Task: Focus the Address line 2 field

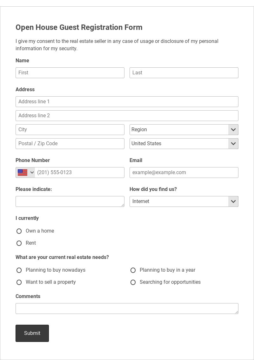Action: pyautogui.click(x=127, y=116)
